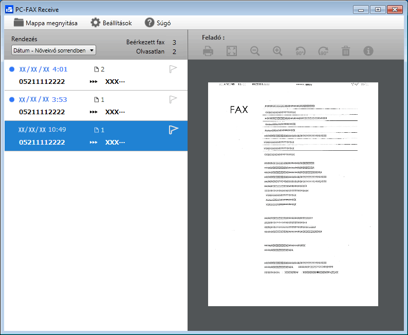Click page count icon of the 3:53 fax
The image size is (408, 335).
pos(97,99)
